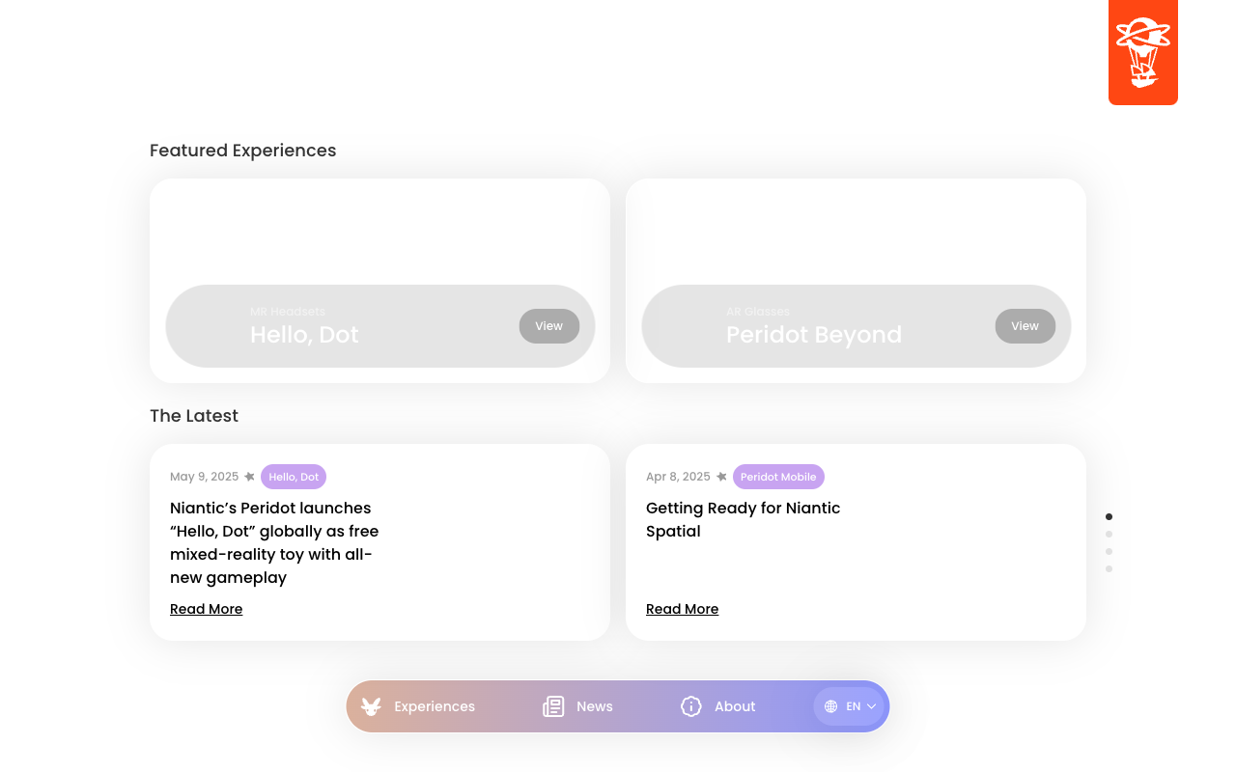
Task: Click the About info icon
Action: pyautogui.click(x=691, y=706)
